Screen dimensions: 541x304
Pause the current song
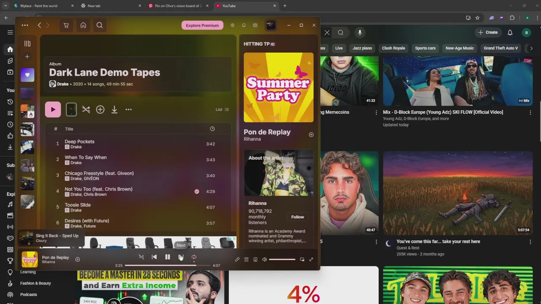point(167,257)
